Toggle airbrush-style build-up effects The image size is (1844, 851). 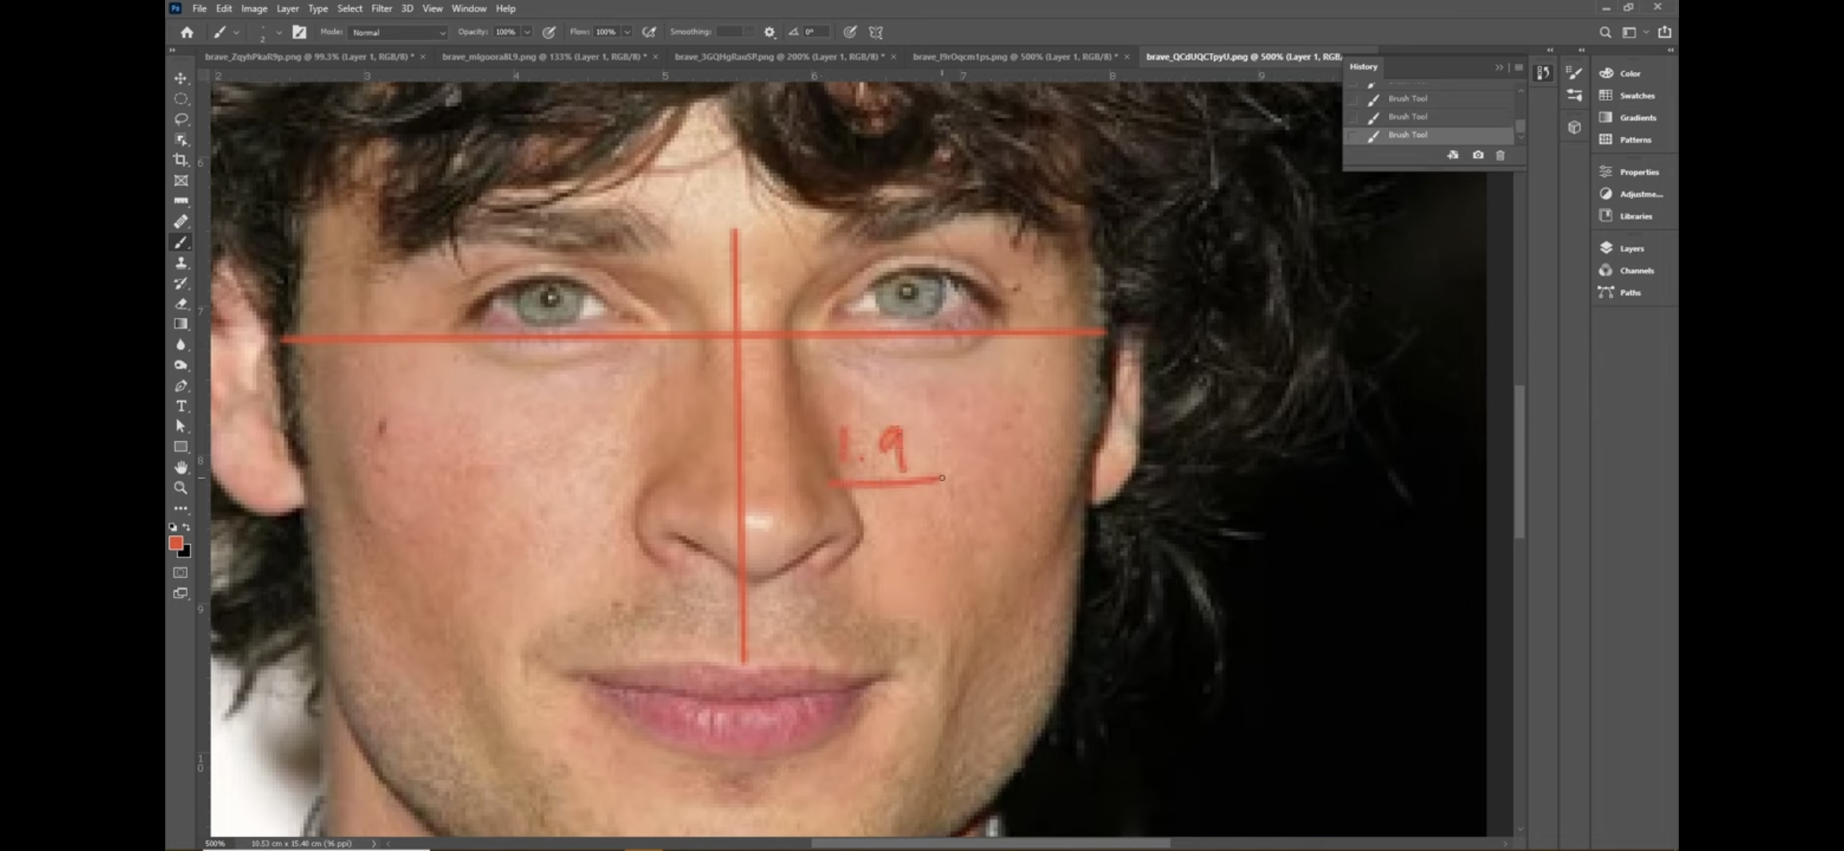[649, 32]
